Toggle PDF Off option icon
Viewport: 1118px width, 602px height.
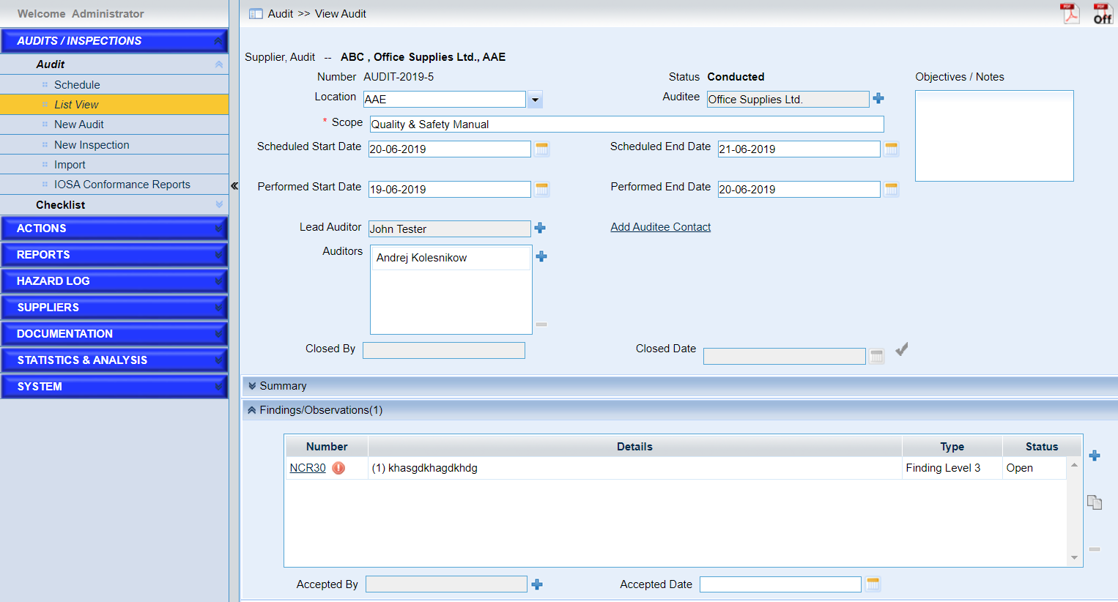click(1103, 13)
